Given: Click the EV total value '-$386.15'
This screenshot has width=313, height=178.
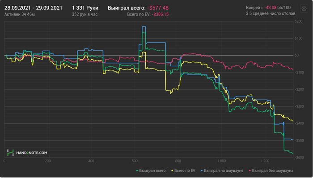Looking at the screenshot, I should [x=160, y=15].
